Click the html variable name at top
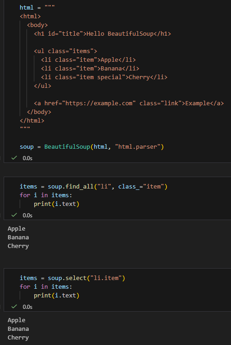The image size is (231, 345). [27, 7]
